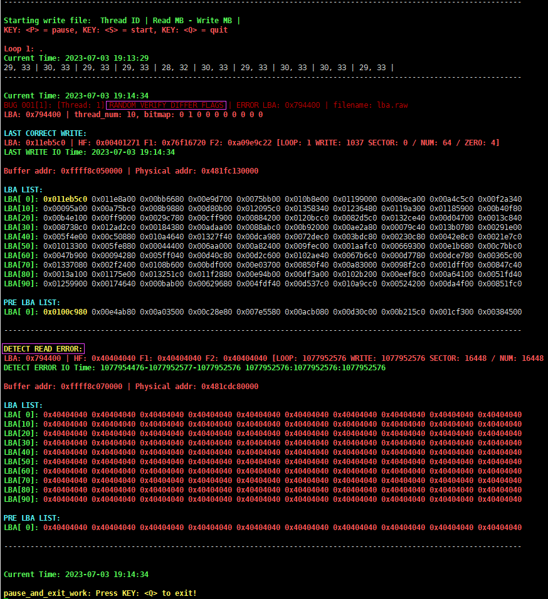548x599 pixels.
Task: Click the 'pause_and_exit_work: Press KEY: <Q> to exit!' prompt
Action: (x=100, y=593)
